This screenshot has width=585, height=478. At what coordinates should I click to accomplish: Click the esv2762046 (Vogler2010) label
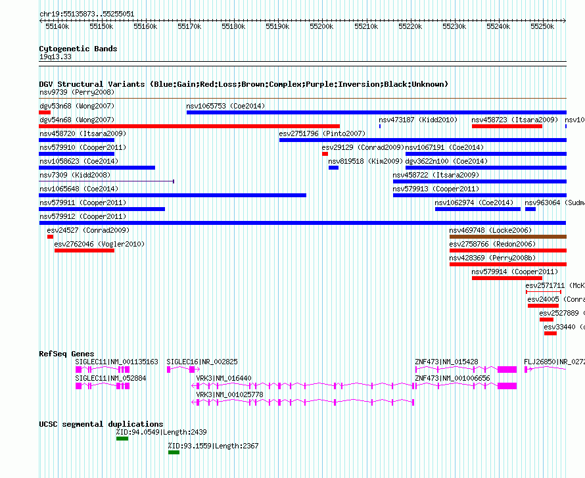99,244
